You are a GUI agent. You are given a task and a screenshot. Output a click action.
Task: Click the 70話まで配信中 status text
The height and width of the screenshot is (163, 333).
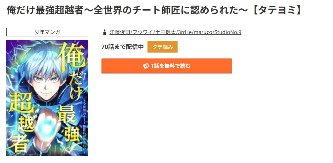[x=123, y=47]
